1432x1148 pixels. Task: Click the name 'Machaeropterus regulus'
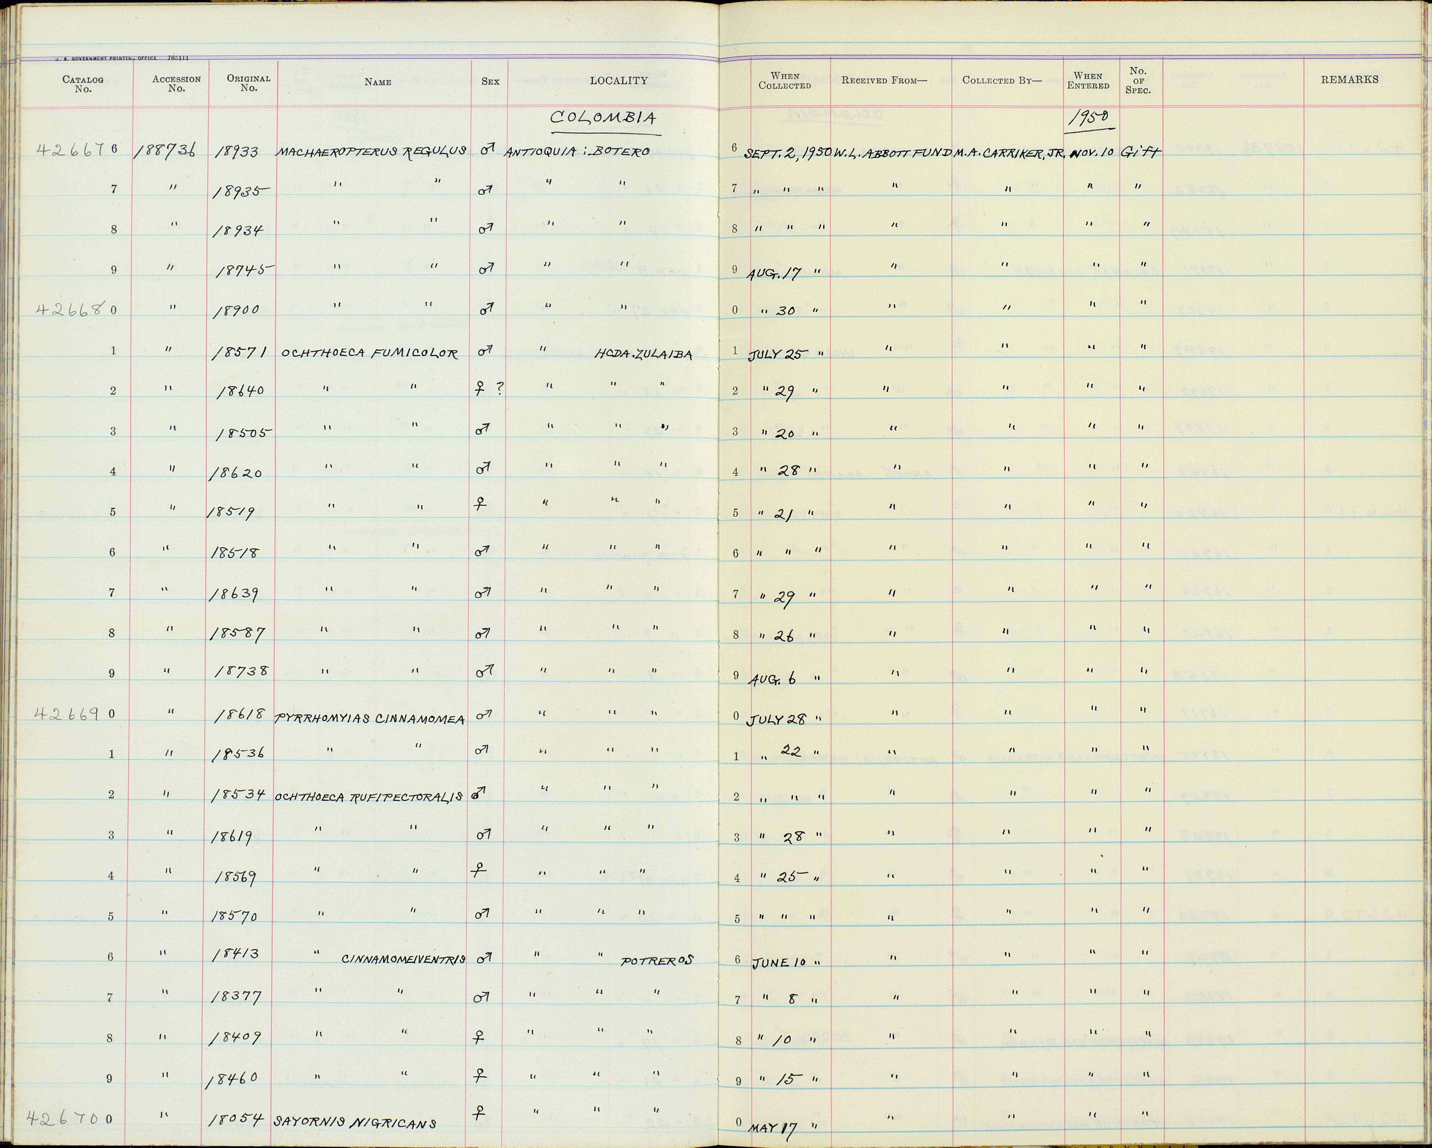pos(372,151)
